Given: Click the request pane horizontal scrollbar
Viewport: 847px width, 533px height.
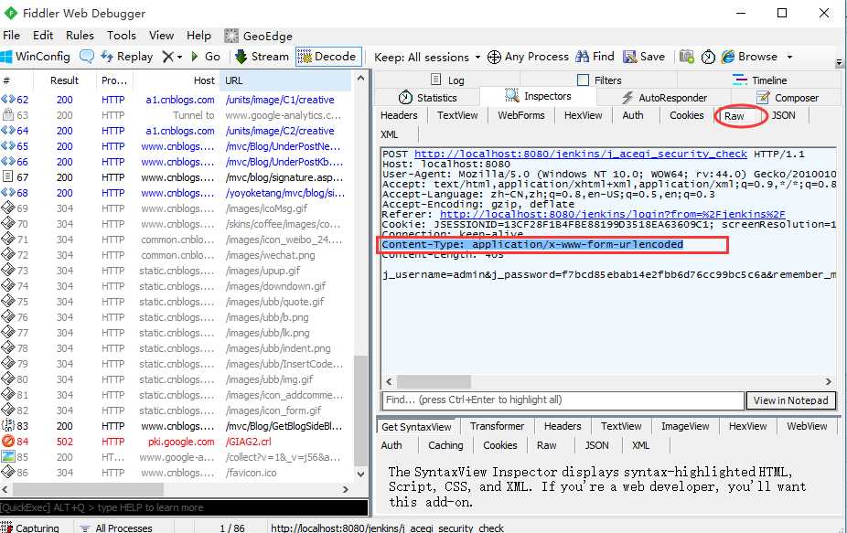Looking at the screenshot, I should click(x=608, y=381).
